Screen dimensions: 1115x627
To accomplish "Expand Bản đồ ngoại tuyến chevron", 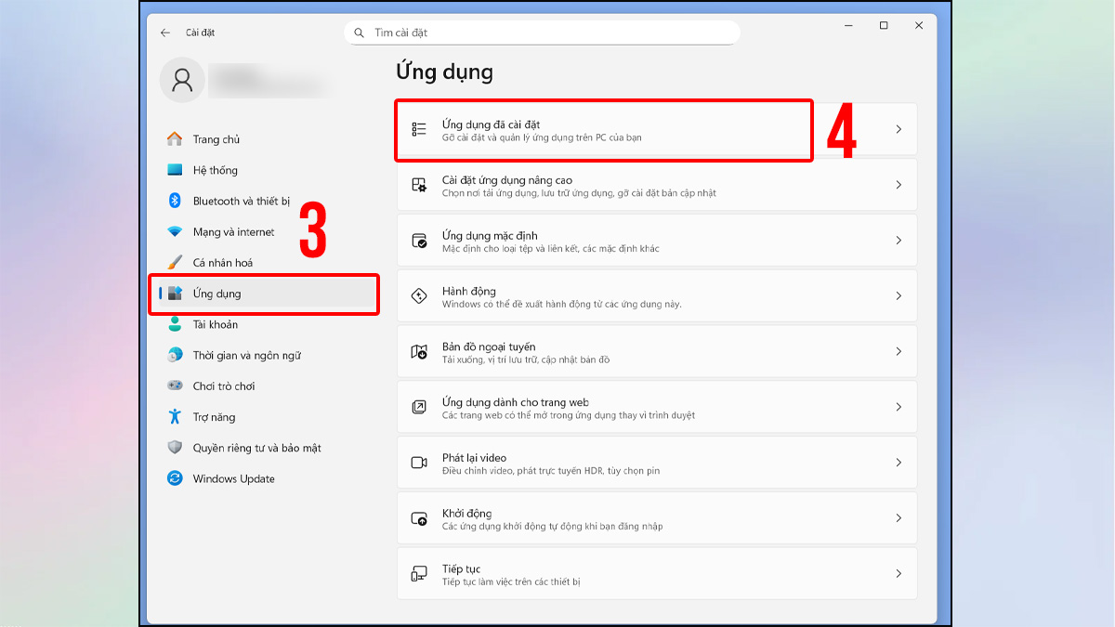I will tap(899, 351).
